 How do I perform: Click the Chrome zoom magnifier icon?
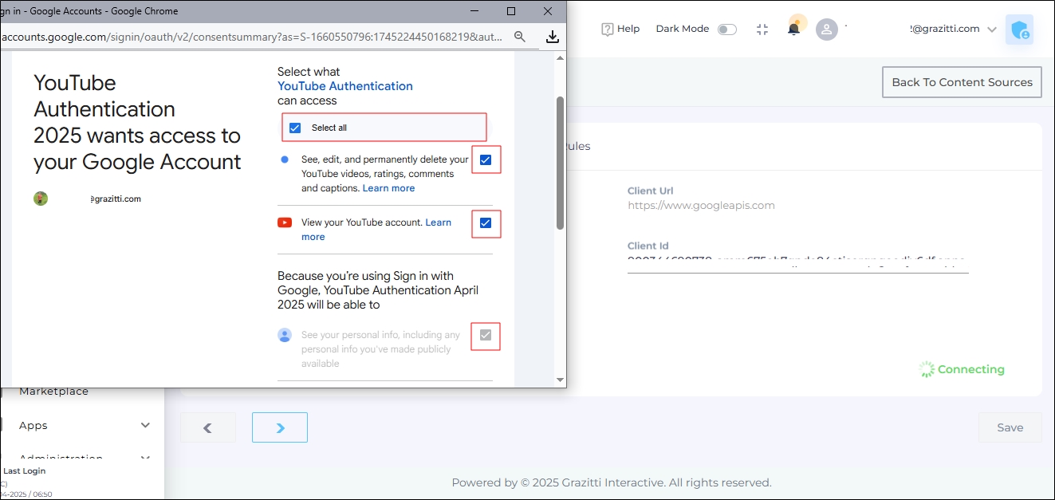coord(520,37)
